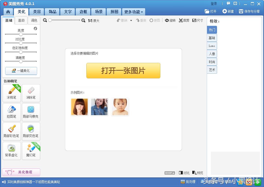This screenshot has height=187, width=264.
Task: Select the 魔幻笔 magic pen tool
Action: 31,151
